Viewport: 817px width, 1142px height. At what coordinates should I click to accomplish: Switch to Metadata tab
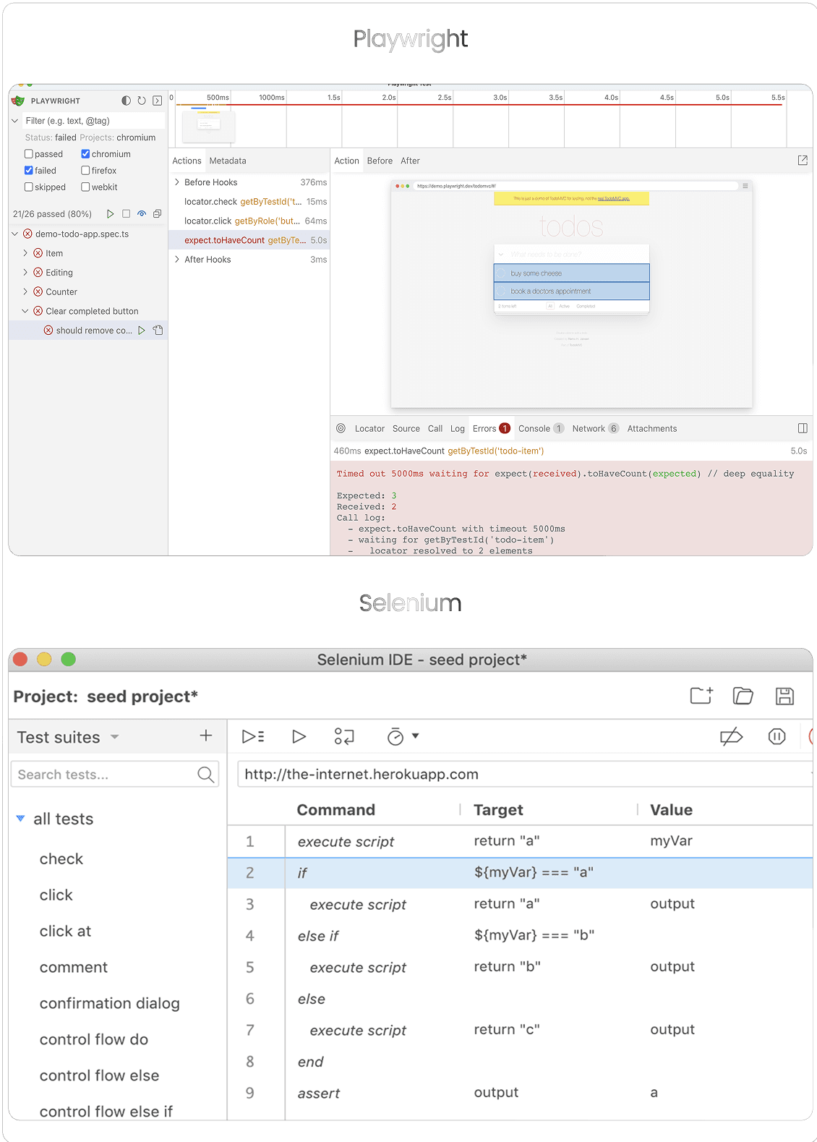point(228,161)
